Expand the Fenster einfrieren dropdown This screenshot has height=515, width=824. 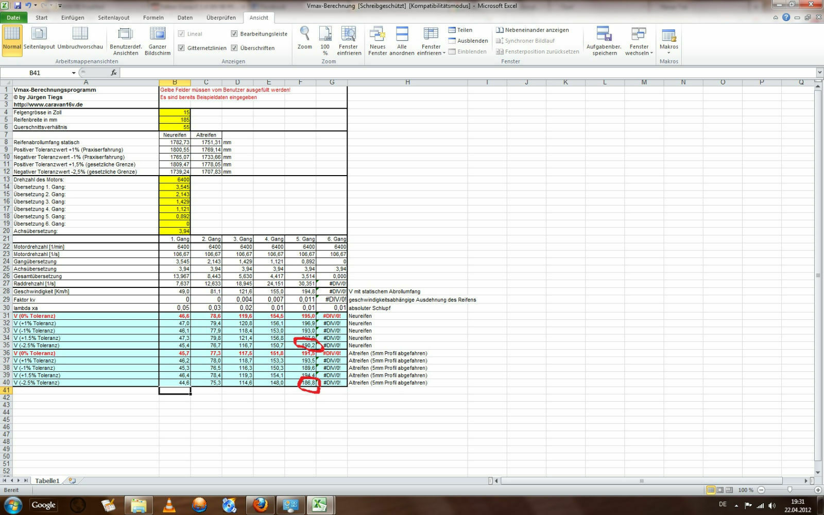pos(431,41)
